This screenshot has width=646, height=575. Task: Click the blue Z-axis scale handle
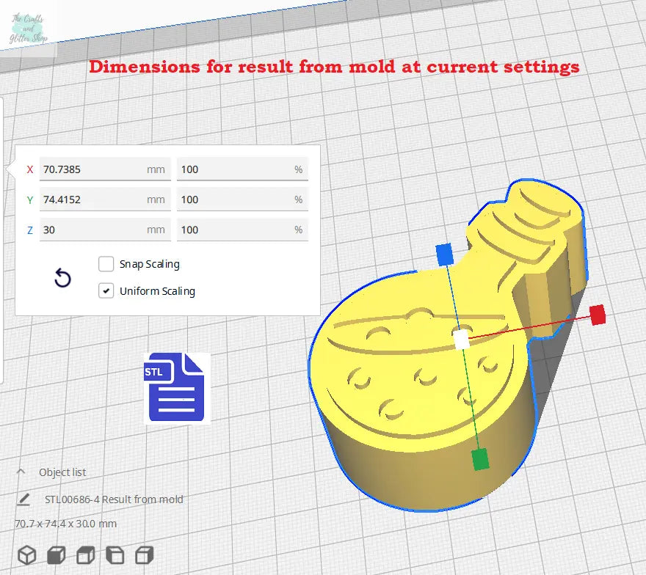point(444,254)
